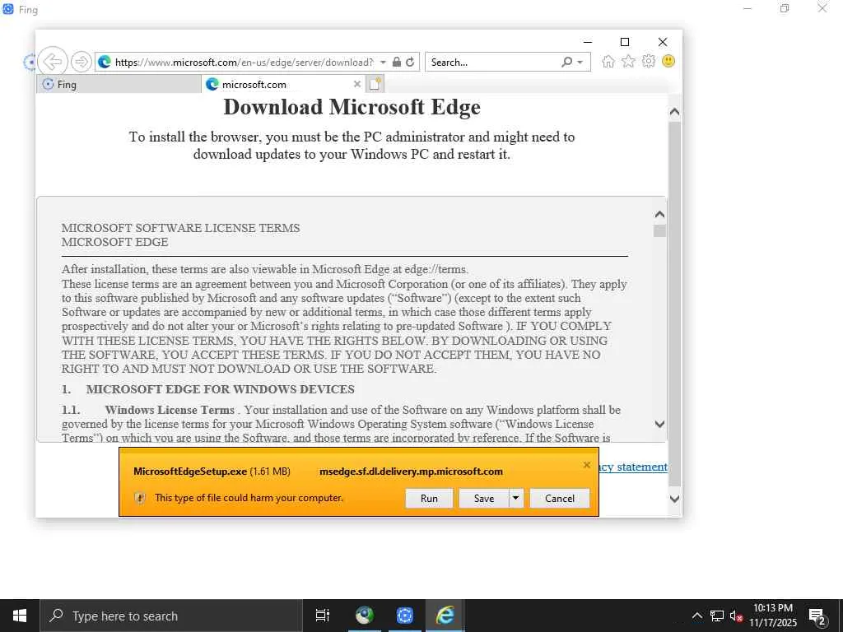The width and height of the screenshot is (843, 632).
Task: Switch to the Fing tab
Action: (x=119, y=84)
